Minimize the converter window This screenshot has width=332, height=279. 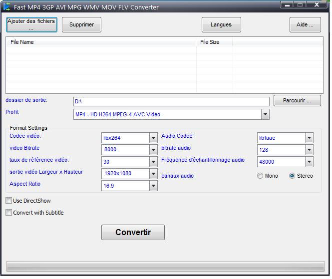(287, 4)
